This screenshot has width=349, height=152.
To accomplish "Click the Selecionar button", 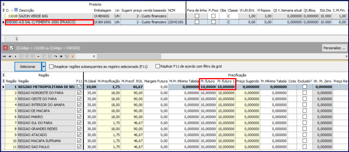I will [28, 67].
